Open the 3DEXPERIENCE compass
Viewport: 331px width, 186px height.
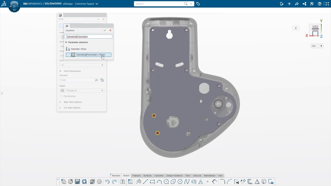click(x=14, y=6)
